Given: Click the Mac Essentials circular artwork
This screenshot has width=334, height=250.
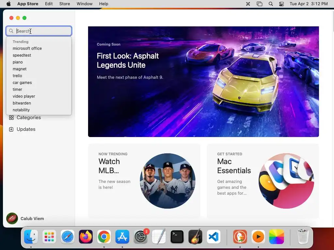Looking at the screenshot, I should tap(286, 181).
